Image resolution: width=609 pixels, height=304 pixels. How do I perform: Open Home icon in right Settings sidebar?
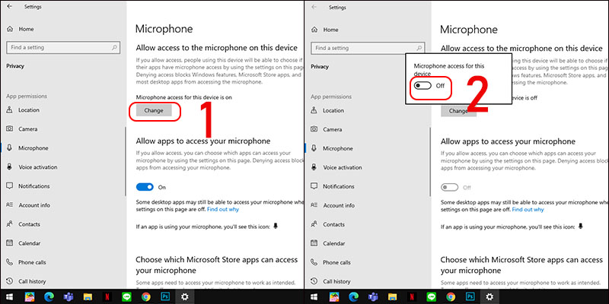tap(314, 30)
